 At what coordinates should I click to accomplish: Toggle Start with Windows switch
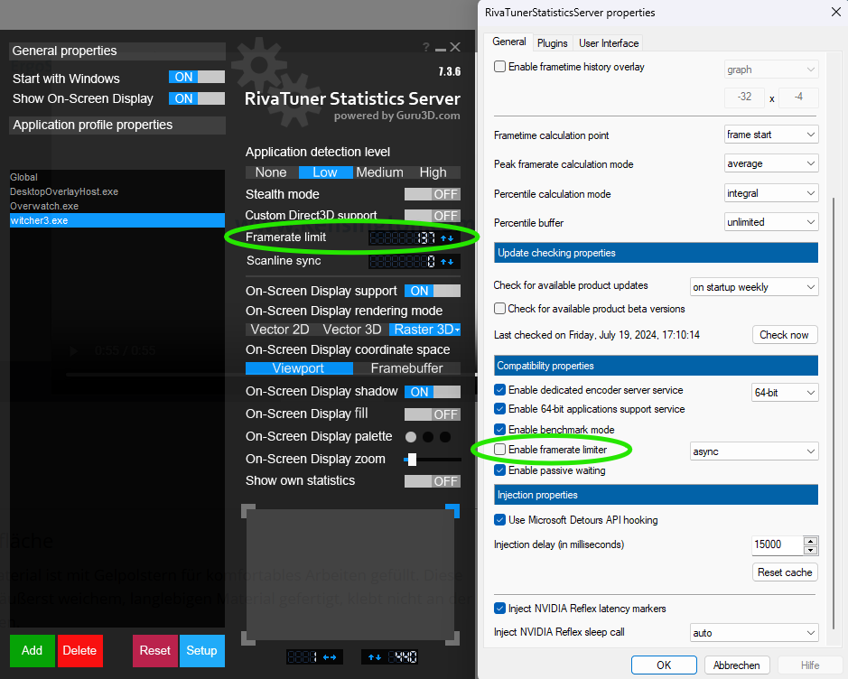tap(197, 77)
